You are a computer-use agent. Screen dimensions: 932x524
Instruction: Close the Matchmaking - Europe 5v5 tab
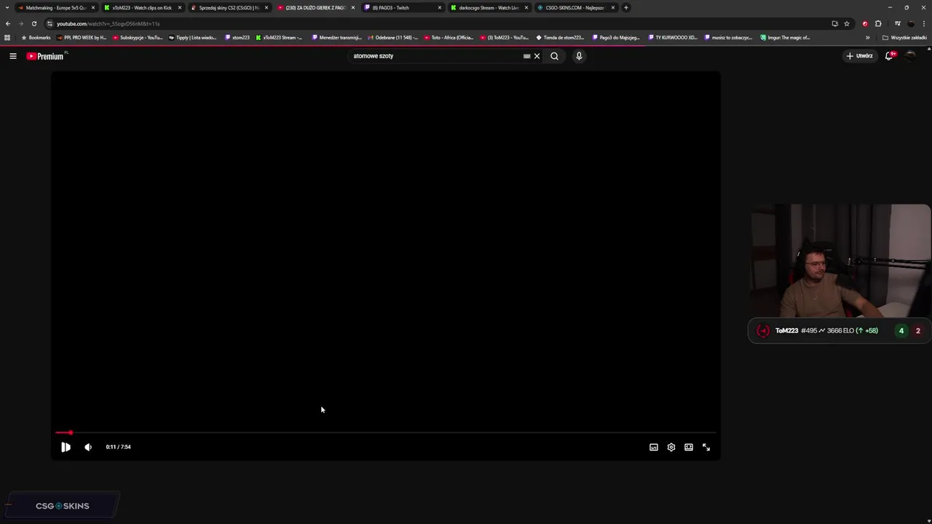tap(93, 7)
